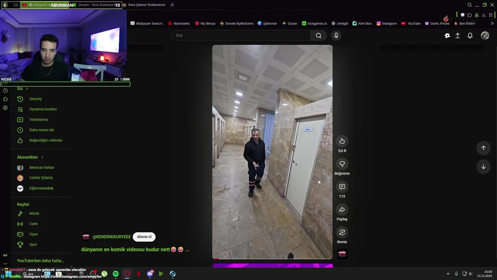The width and height of the screenshot is (497, 280).
Task: Open the browser extensions puzzle icon
Action: [469, 15]
